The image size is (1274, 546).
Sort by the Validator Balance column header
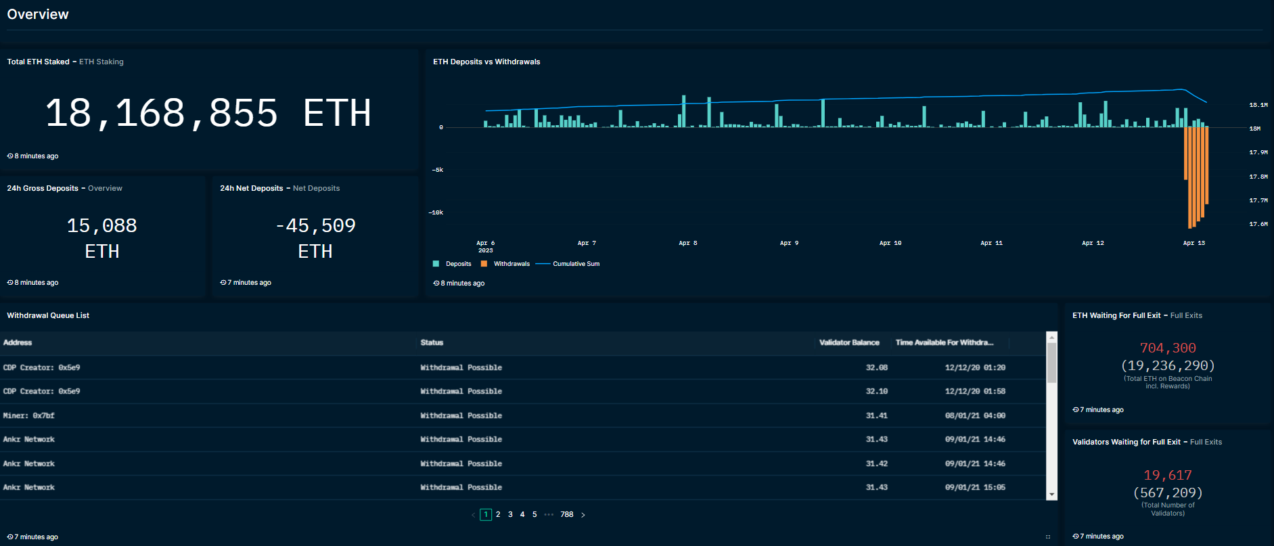[849, 343]
